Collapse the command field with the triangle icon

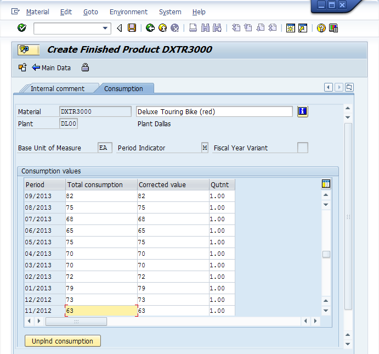[120, 29]
